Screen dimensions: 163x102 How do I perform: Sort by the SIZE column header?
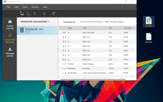[x=110, y=28]
